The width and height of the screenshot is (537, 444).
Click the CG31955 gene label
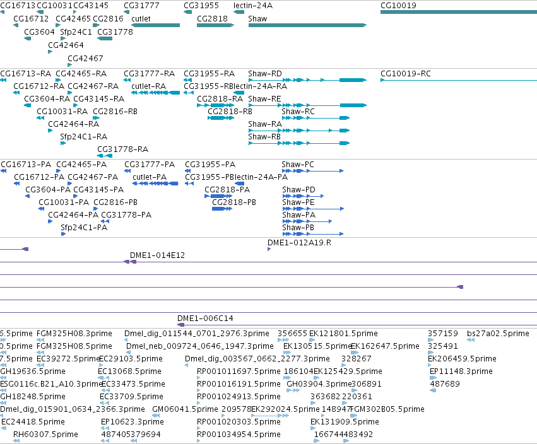click(x=201, y=6)
